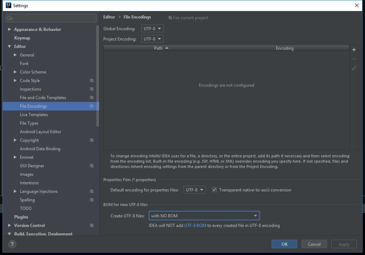Click the Encoding column header
Viewport: 365px width, 255px height.
point(284,48)
